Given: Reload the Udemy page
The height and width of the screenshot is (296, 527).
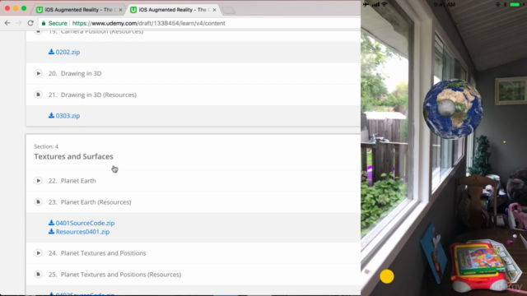Looking at the screenshot, I should click(30, 23).
